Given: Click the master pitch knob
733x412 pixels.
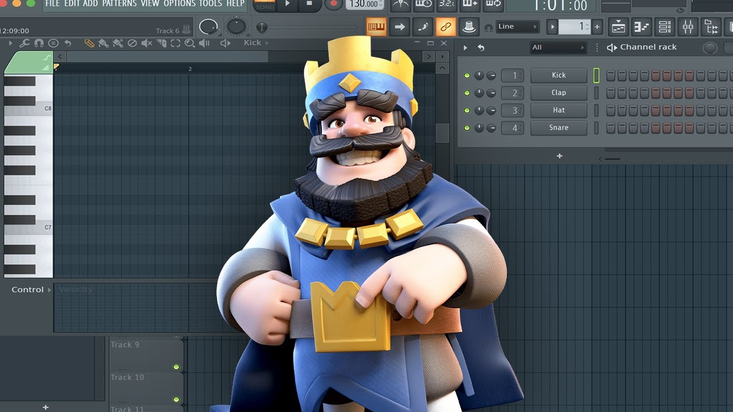Looking at the screenshot, I should pos(236,26).
